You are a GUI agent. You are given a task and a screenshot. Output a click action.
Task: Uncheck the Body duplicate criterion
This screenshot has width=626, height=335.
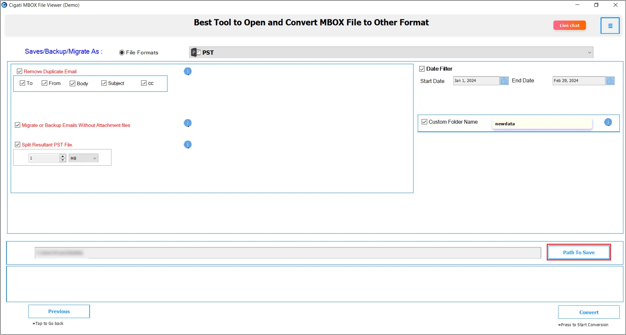(x=73, y=83)
